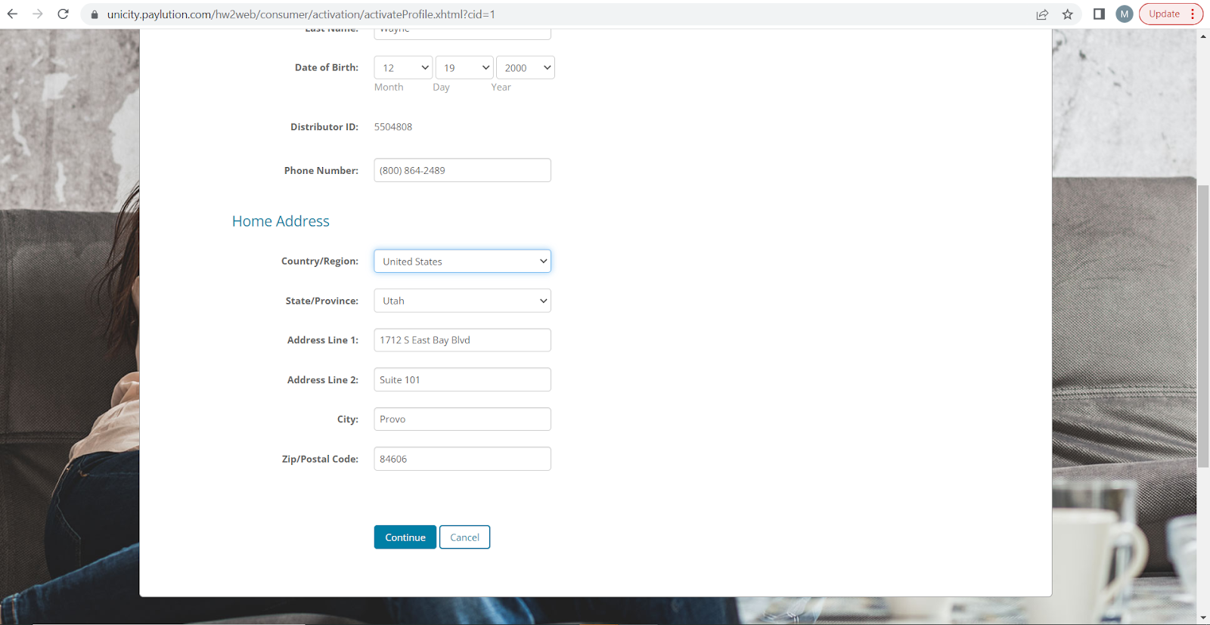Click the Year caption text
Viewport: 1210px width, 625px height.
[x=501, y=88]
